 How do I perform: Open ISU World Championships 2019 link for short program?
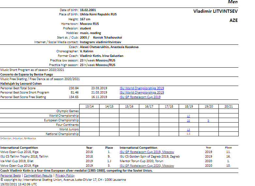(142, 93)
